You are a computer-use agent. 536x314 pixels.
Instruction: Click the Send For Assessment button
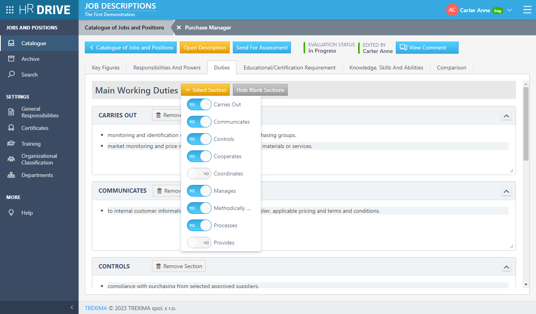pyautogui.click(x=262, y=47)
